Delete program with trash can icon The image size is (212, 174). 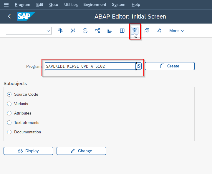tap(134, 31)
